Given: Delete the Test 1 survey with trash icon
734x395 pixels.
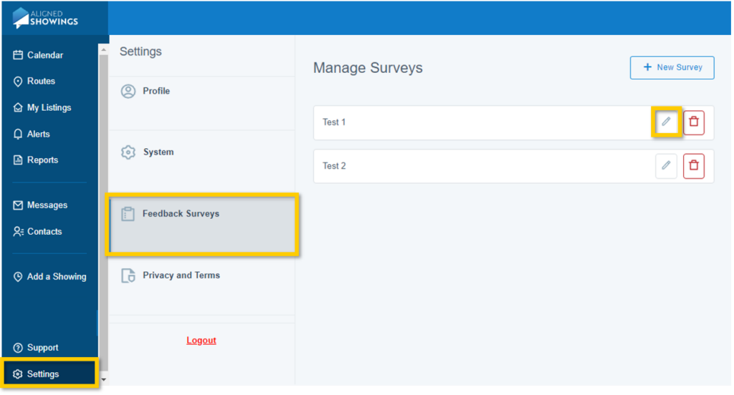Looking at the screenshot, I should (x=693, y=122).
